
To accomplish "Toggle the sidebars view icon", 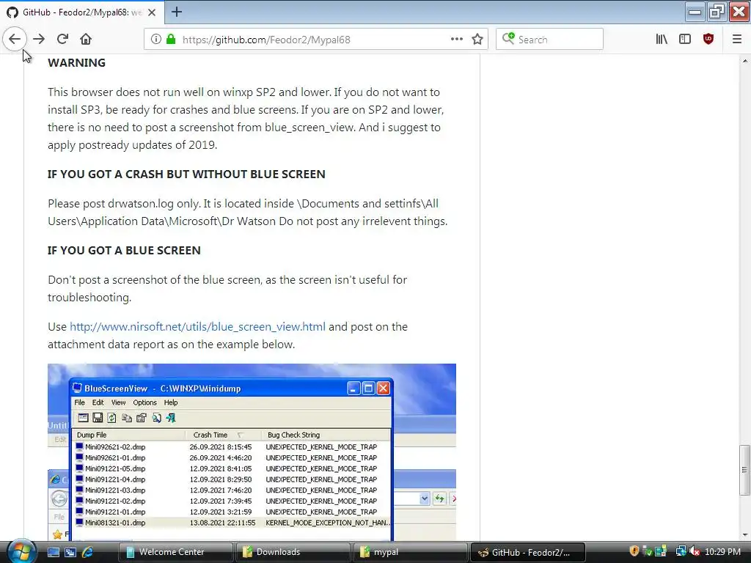I will [x=685, y=40].
